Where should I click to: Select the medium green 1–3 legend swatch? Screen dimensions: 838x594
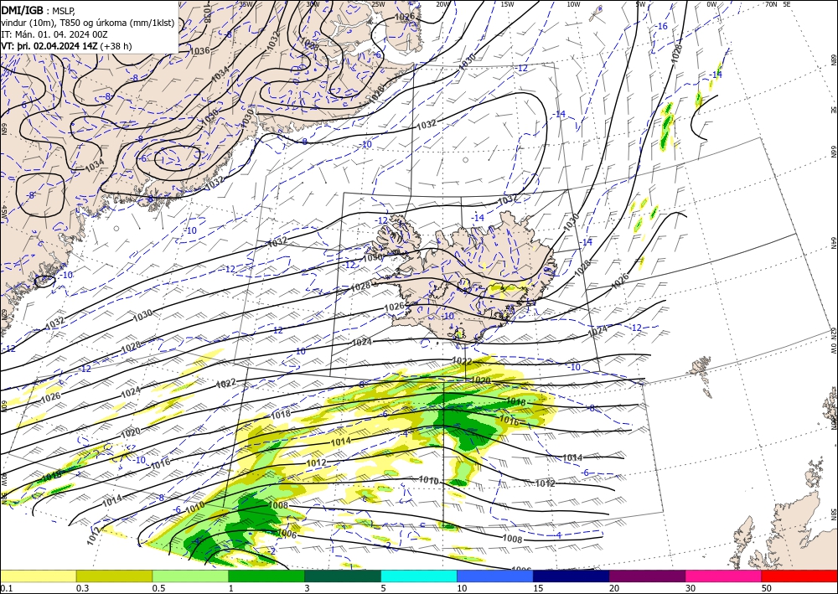(x=266, y=576)
